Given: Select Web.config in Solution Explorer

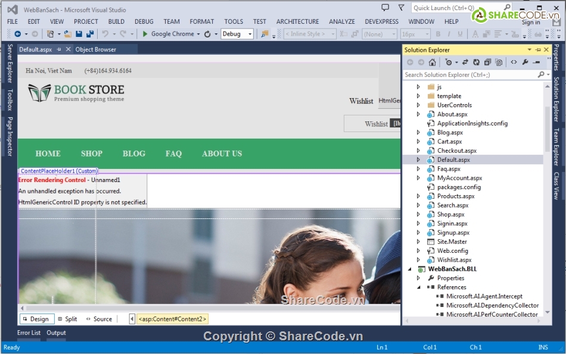Looking at the screenshot, I should (x=452, y=251).
